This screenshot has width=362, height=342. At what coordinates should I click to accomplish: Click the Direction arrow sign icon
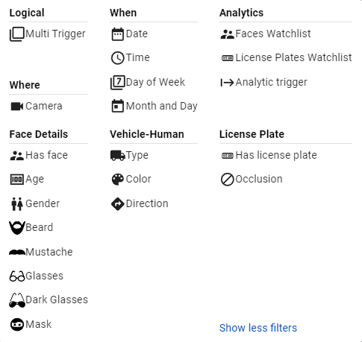pyautogui.click(x=117, y=204)
